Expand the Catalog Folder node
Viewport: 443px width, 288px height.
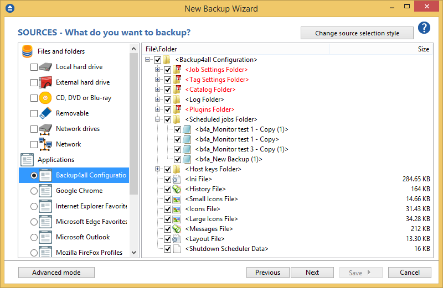[158, 90]
